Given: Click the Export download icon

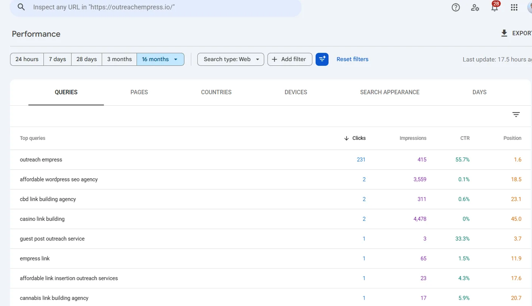Looking at the screenshot, I should pyautogui.click(x=504, y=33).
